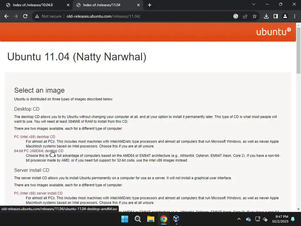Open VirtualBox from the taskbar
301x226 pixels.
pyautogui.click(x=176, y=219)
